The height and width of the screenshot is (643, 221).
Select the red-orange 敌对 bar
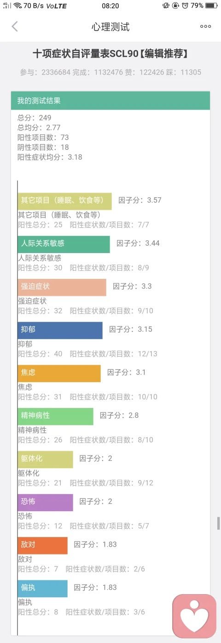tap(43, 545)
